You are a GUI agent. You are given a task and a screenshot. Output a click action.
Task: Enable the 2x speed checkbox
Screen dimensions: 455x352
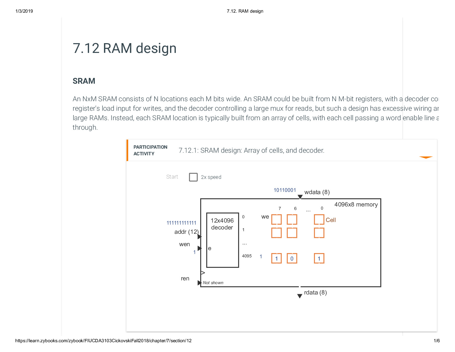193,177
